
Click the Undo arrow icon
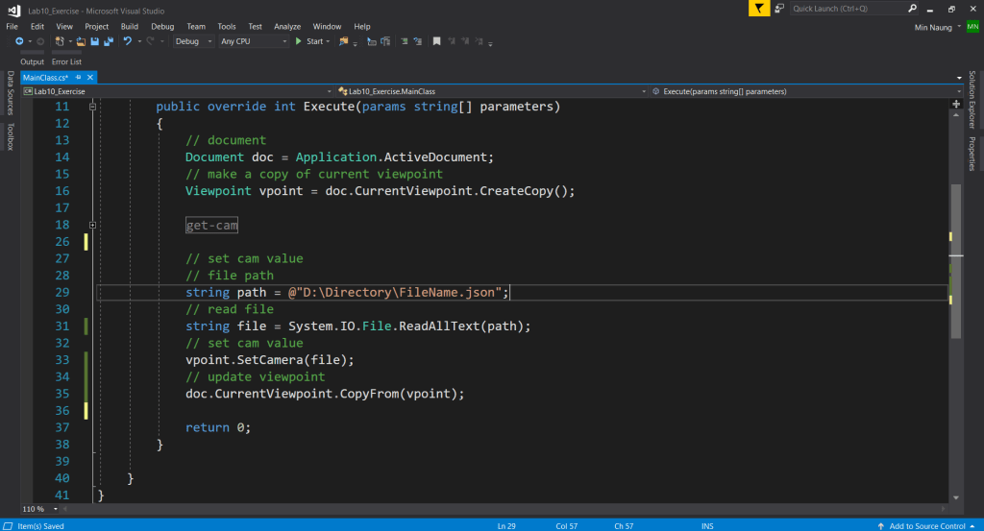pyautogui.click(x=127, y=42)
